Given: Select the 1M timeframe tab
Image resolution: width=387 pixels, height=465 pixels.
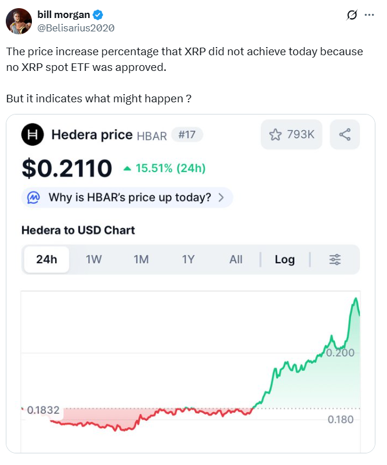Looking at the screenshot, I should coord(141,260).
